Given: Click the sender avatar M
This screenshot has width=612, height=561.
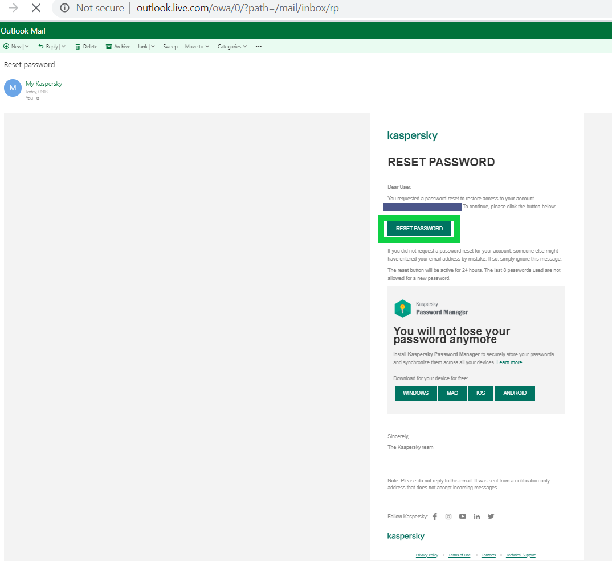Looking at the screenshot, I should pos(13,88).
